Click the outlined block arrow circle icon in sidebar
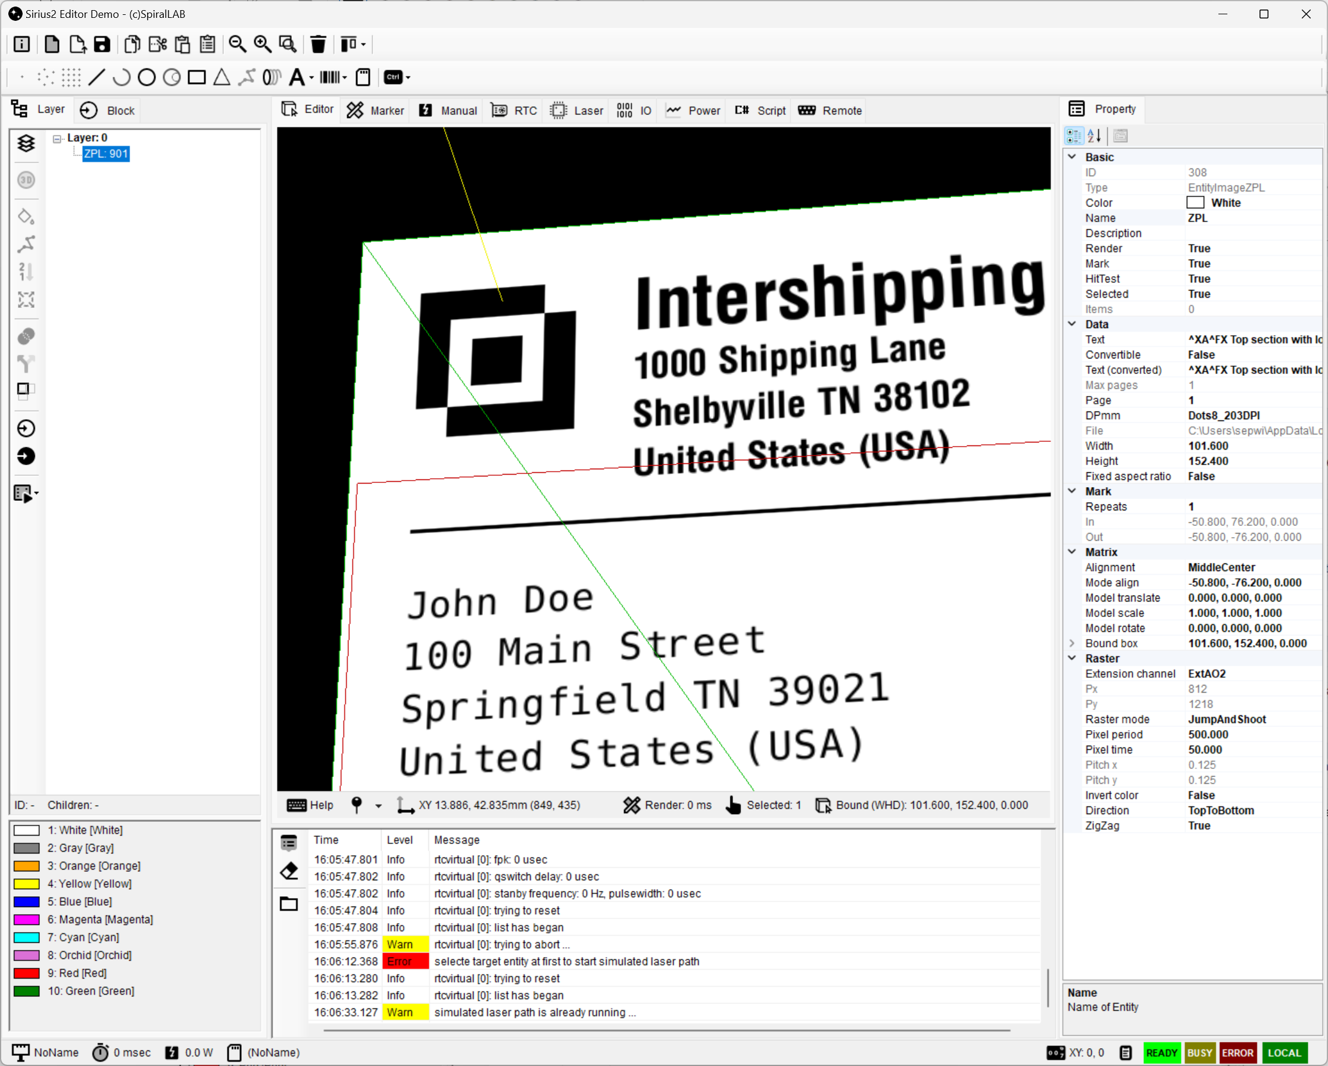Viewport: 1328px width, 1066px height. pyautogui.click(x=26, y=429)
